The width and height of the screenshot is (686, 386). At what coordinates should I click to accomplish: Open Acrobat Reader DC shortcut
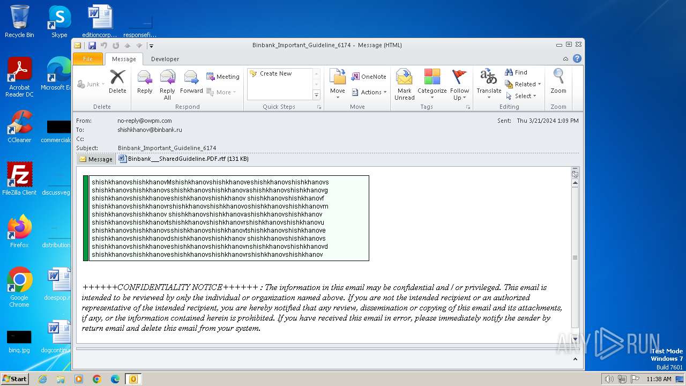[x=19, y=77]
